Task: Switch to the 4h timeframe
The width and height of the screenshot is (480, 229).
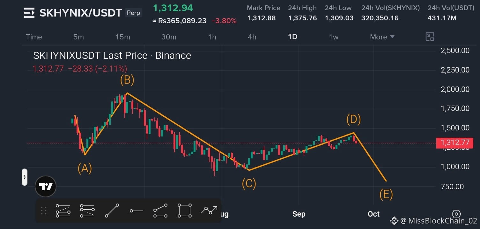Action: tap(252, 37)
